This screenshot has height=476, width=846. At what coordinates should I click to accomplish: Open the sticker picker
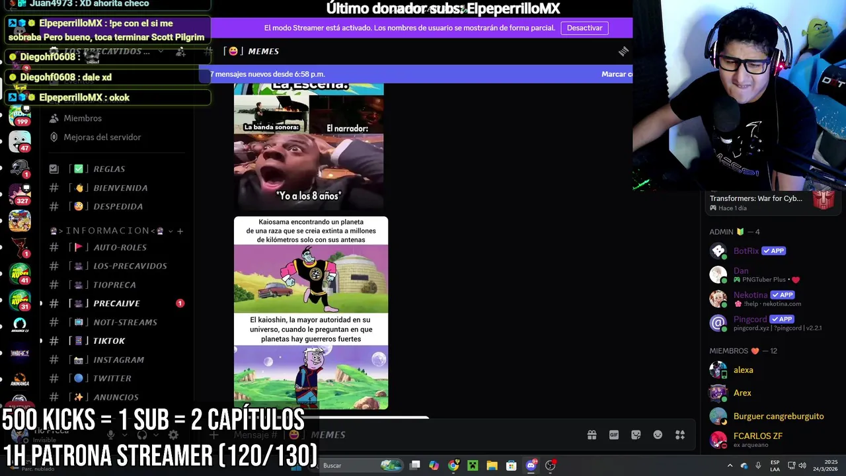point(636,435)
